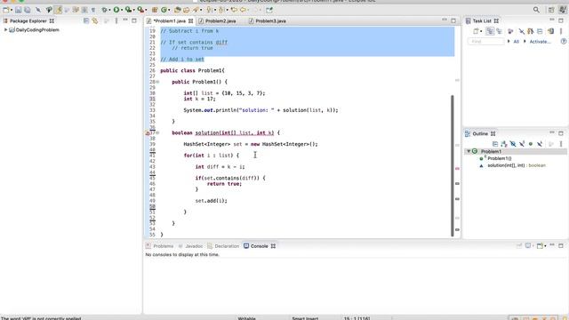Click the Previous Annotation icon
This screenshot has width=569, height=320.
pyautogui.click(x=221, y=10)
